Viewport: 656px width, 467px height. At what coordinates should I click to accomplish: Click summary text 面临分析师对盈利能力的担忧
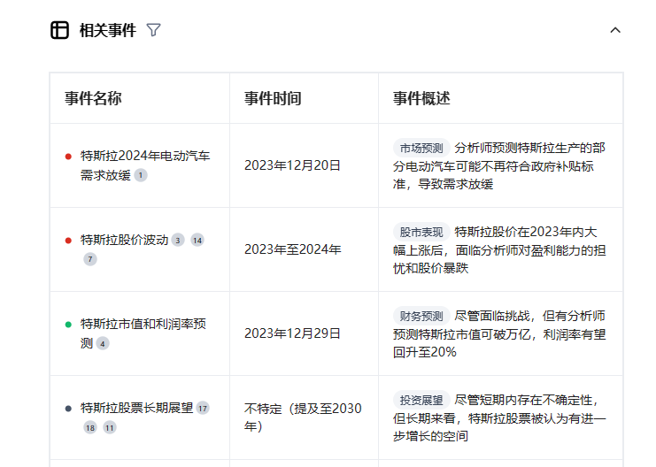pos(499,259)
